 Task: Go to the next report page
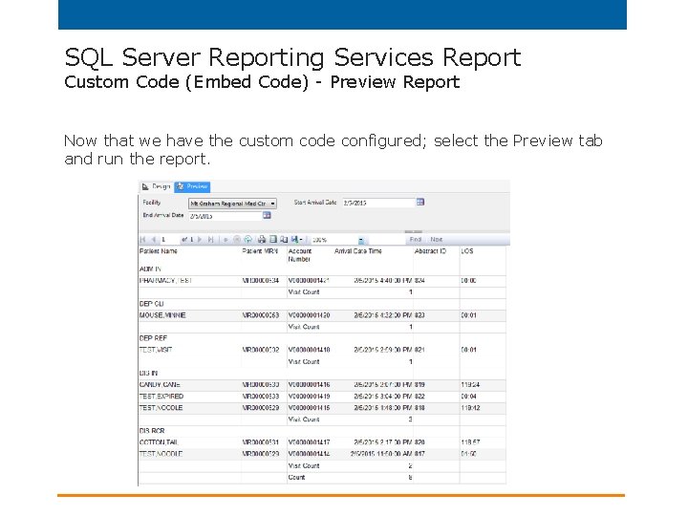click(x=200, y=240)
